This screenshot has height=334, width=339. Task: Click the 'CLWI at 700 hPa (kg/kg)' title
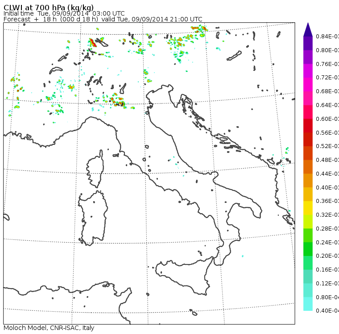point(49,8)
